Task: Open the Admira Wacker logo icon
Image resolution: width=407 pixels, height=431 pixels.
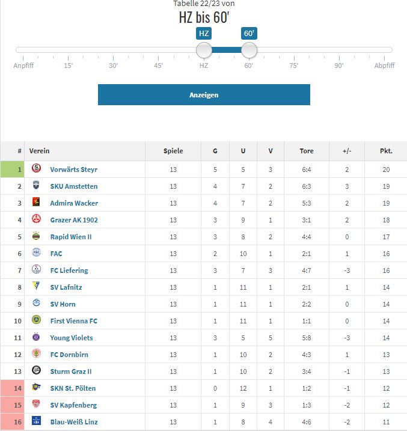Action: 36,202
